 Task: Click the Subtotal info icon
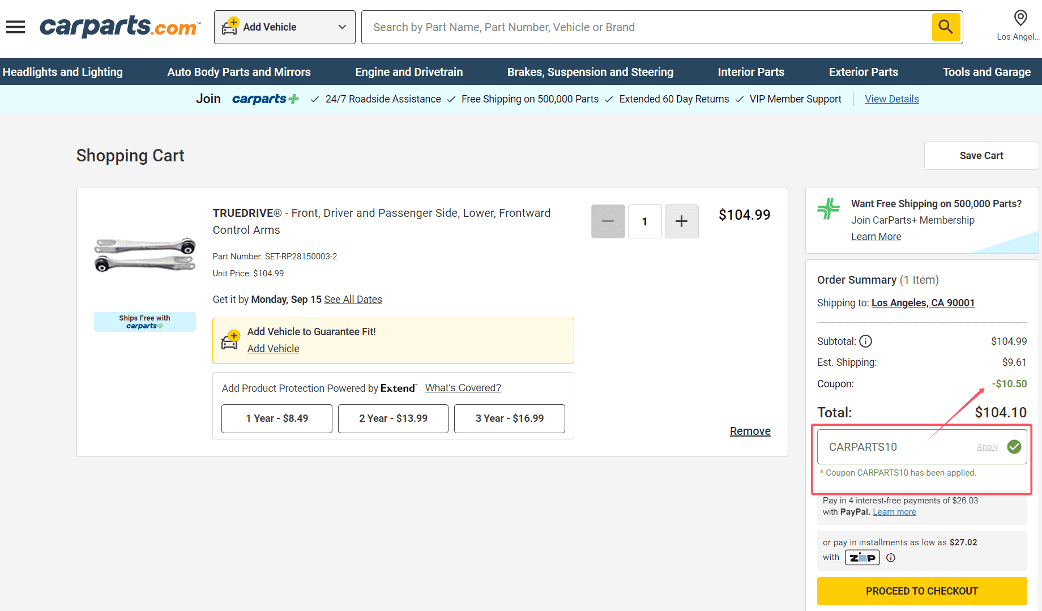coord(865,341)
